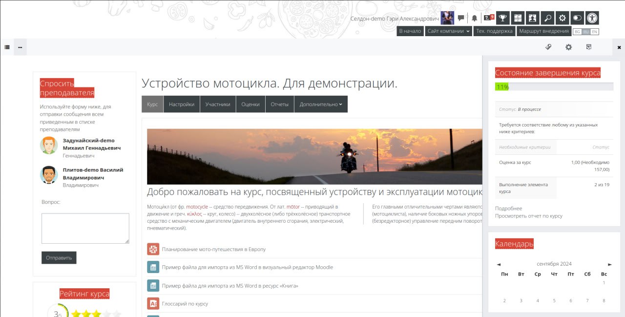Click Mikhail Zadunaisky's avatar

pos(49,145)
